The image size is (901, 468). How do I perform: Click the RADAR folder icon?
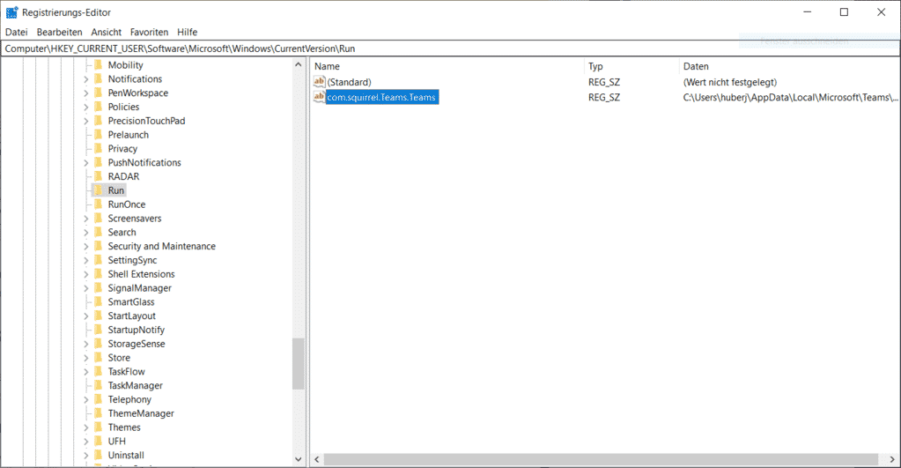[99, 176]
